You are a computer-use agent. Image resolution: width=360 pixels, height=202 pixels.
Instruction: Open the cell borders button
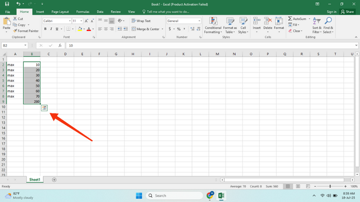[x=68, y=29]
